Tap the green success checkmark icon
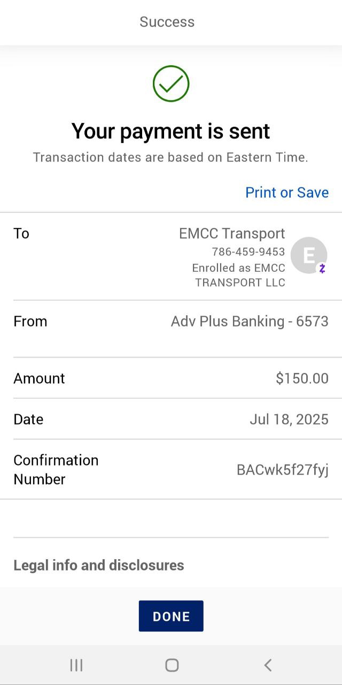The width and height of the screenshot is (342, 685). coord(171,83)
